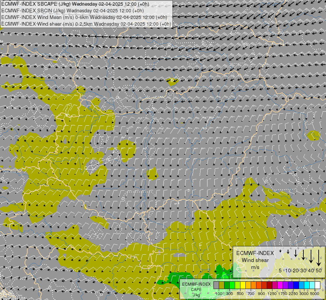Click the 3000 value on CAPE scale
This screenshot has width=326, height=300.
304,294
